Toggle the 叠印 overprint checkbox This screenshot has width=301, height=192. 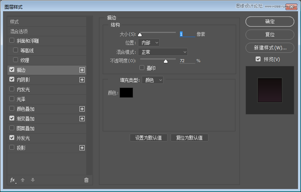tap(142, 68)
